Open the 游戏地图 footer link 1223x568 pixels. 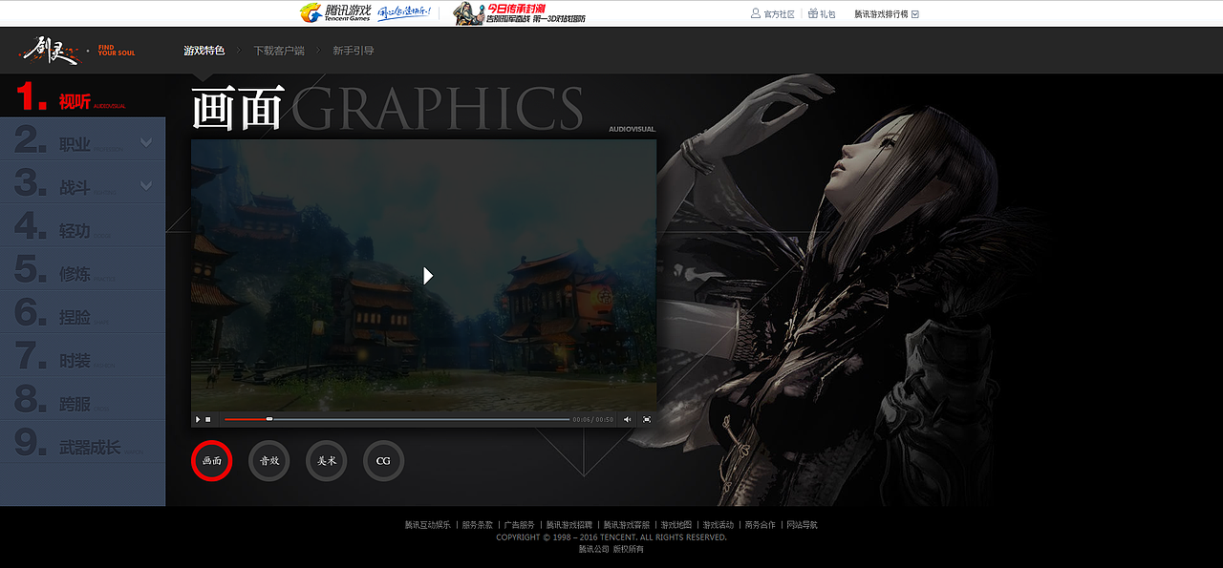[x=676, y=525]
